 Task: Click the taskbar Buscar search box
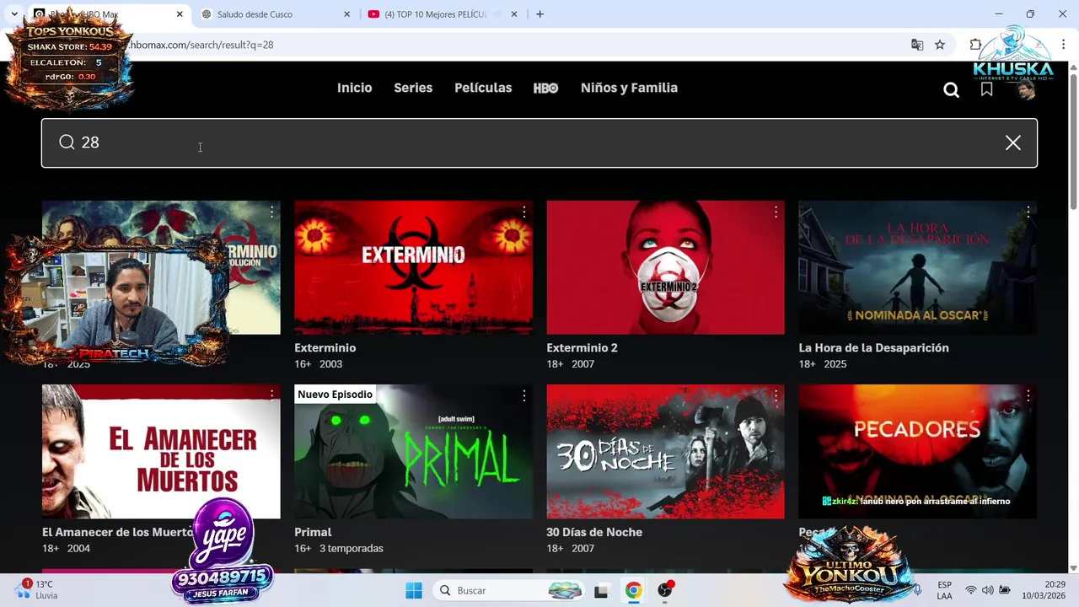pos(508,590)
